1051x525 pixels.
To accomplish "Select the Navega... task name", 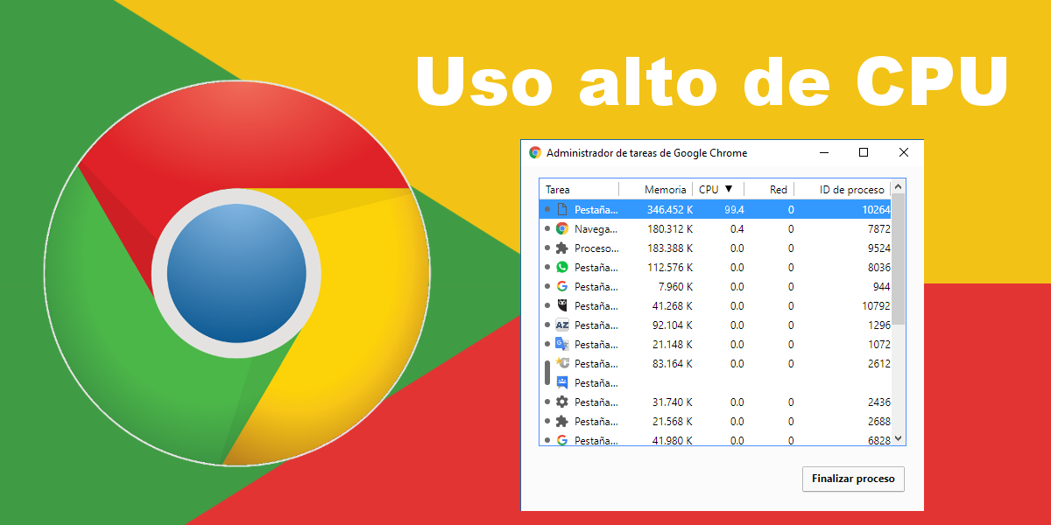I will coord(596,229).
